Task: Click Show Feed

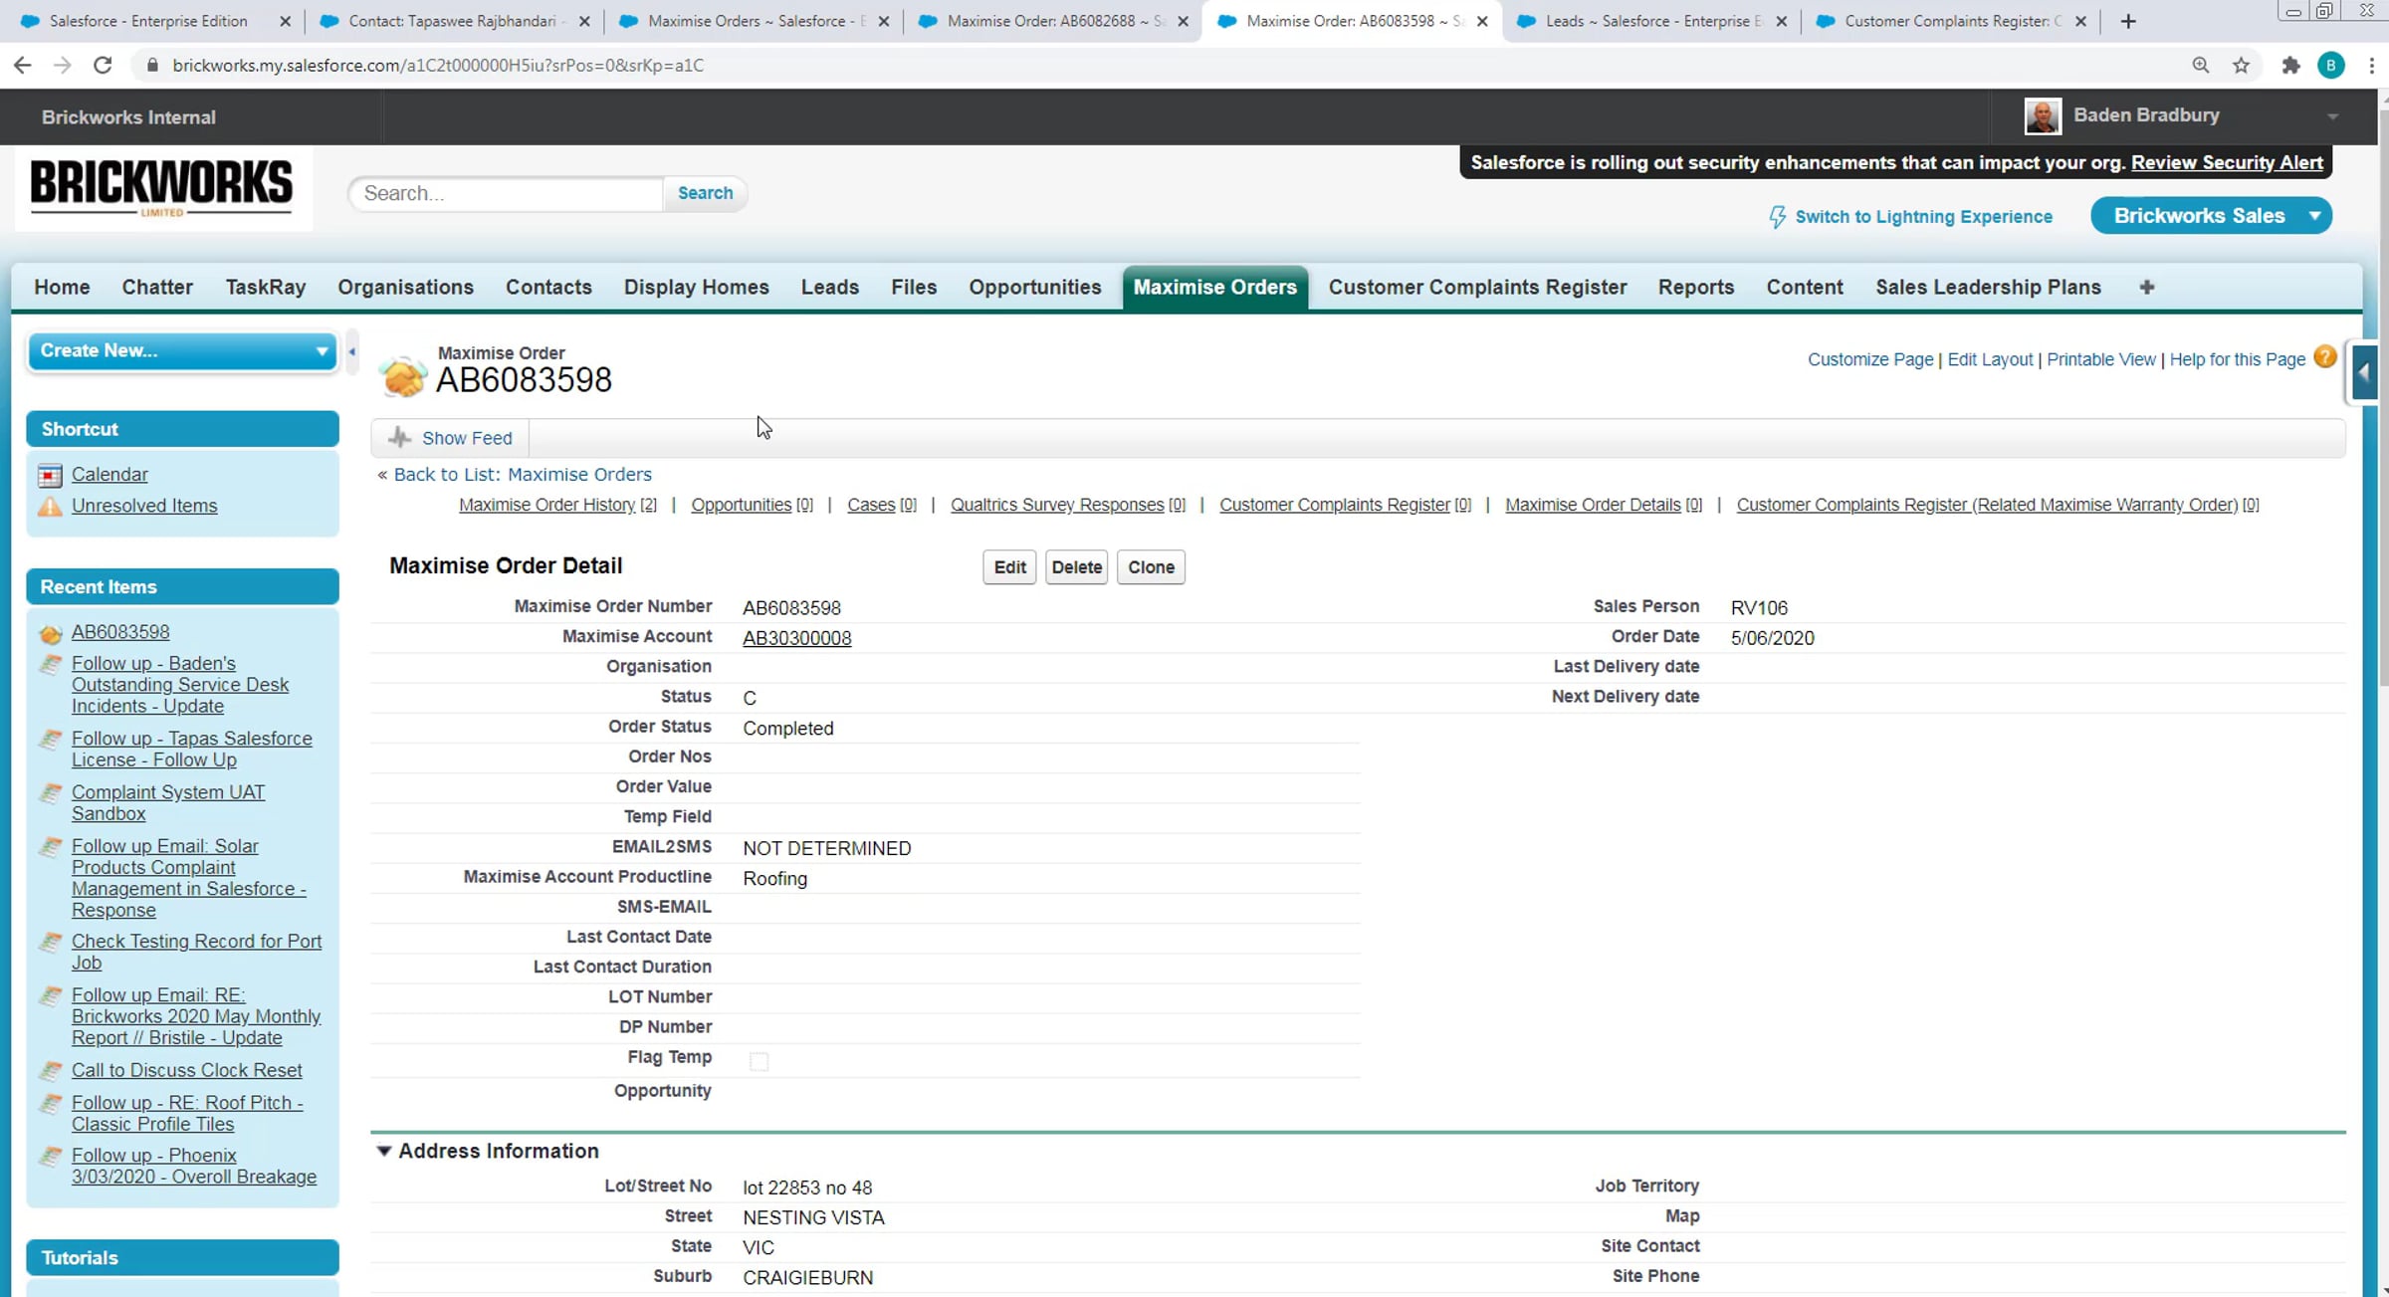Action: 467,439
